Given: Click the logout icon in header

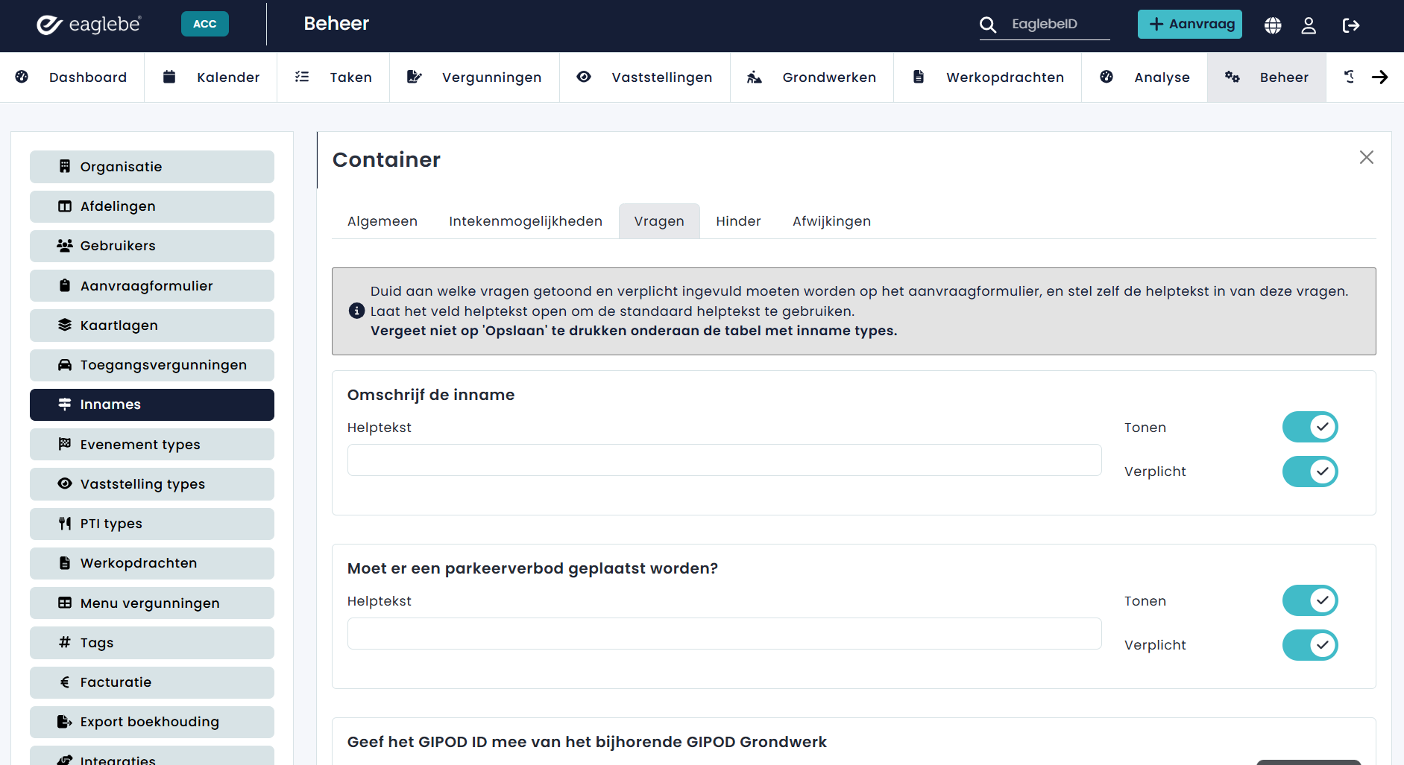Looking at the screenshot, I should click(1350, 25).
